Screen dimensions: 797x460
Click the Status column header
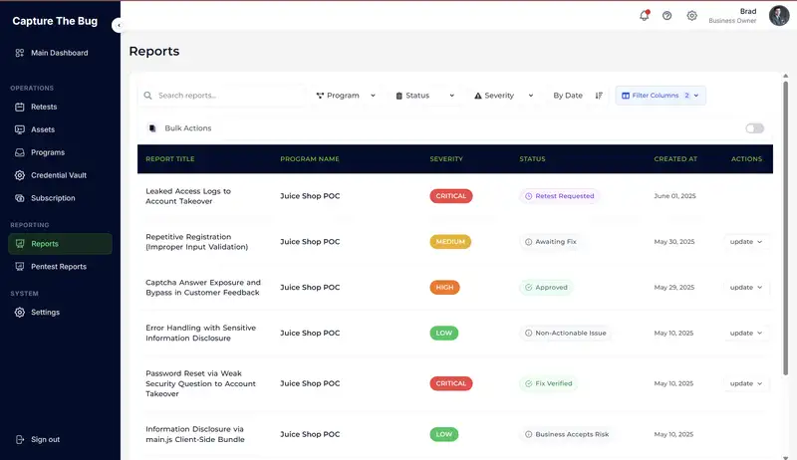tap(532, 159)
